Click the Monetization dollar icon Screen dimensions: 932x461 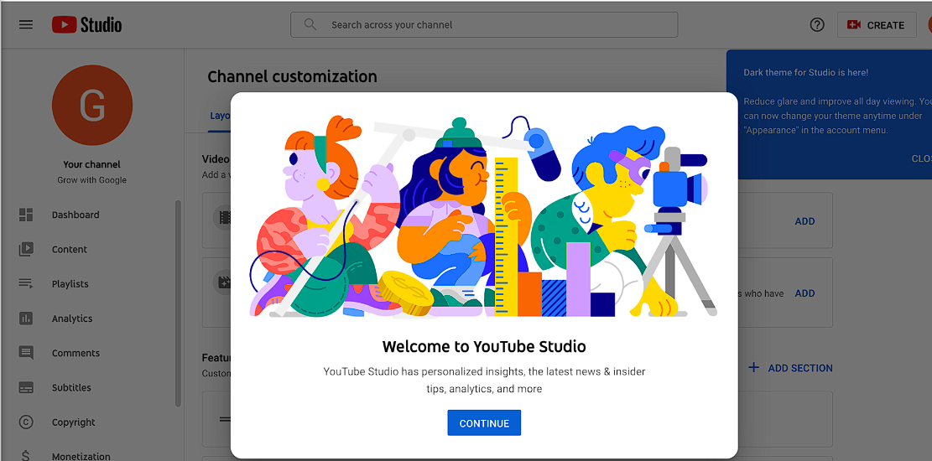tap(25, 456)
